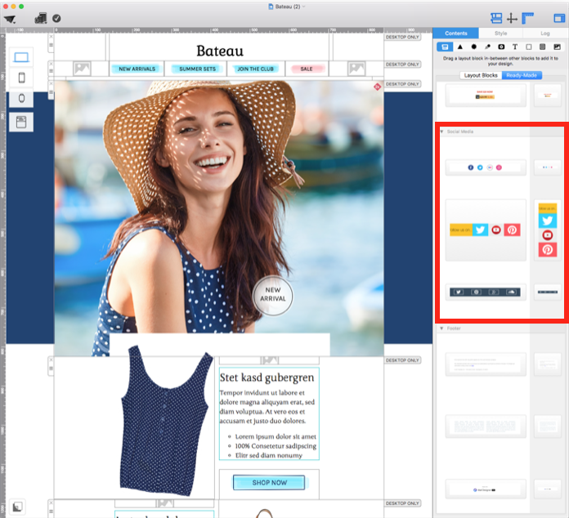
Task: Select the Layout Blocks segment
Action: [481, 75]
